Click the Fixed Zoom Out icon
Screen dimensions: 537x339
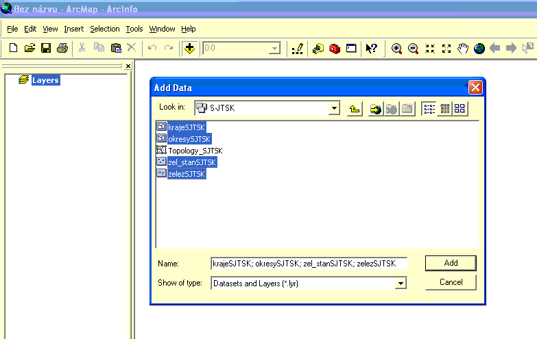point(446,49)
